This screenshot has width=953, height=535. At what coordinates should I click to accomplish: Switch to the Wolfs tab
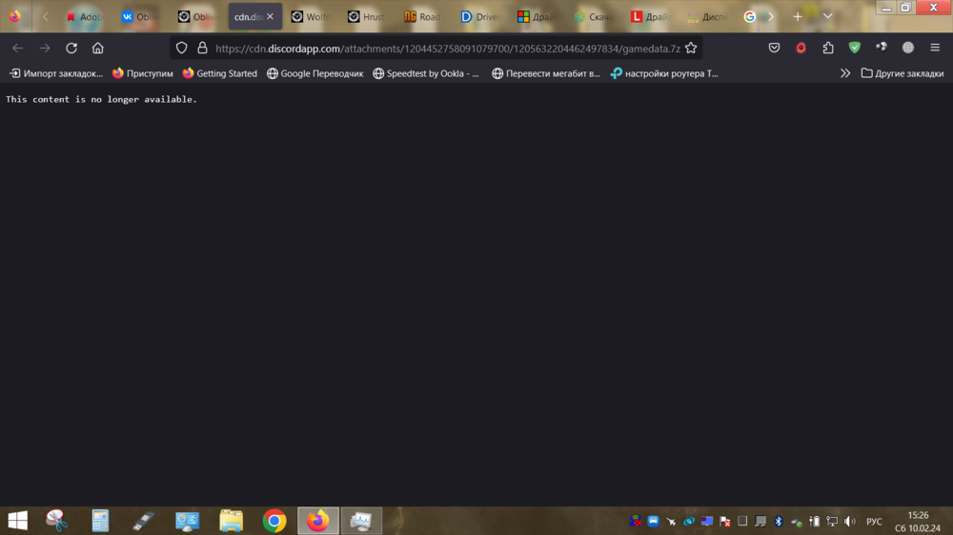point(311,16)
